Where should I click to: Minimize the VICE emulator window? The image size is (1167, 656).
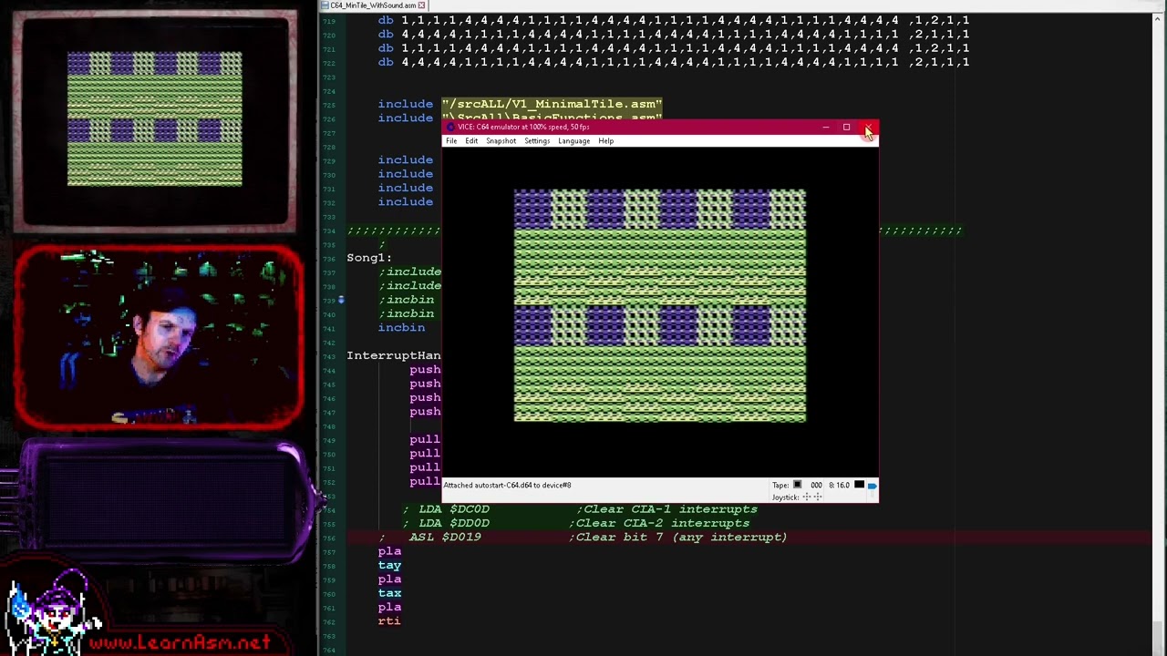pyautogui.click(x=825, y=128)
